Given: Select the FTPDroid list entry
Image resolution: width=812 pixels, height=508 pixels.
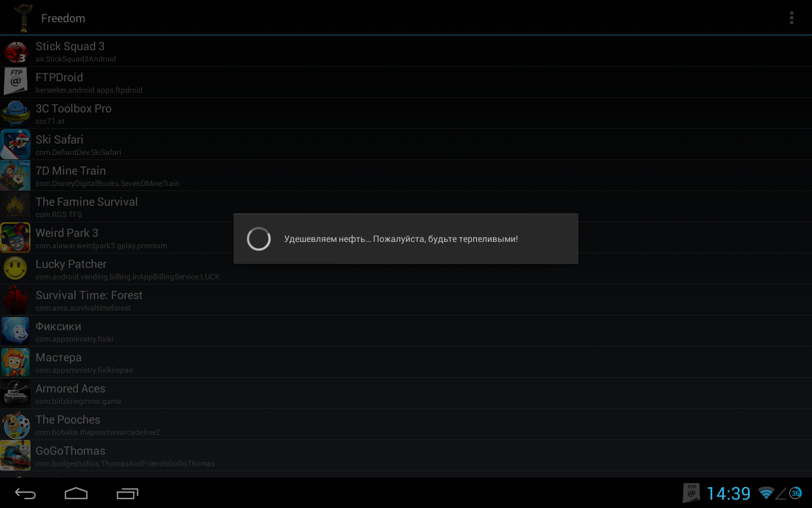Looking at the screenshot, I should [x=406, y=83].
